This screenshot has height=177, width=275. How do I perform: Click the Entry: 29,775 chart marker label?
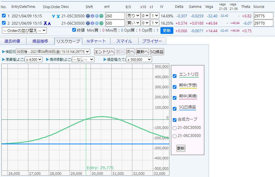100,168
